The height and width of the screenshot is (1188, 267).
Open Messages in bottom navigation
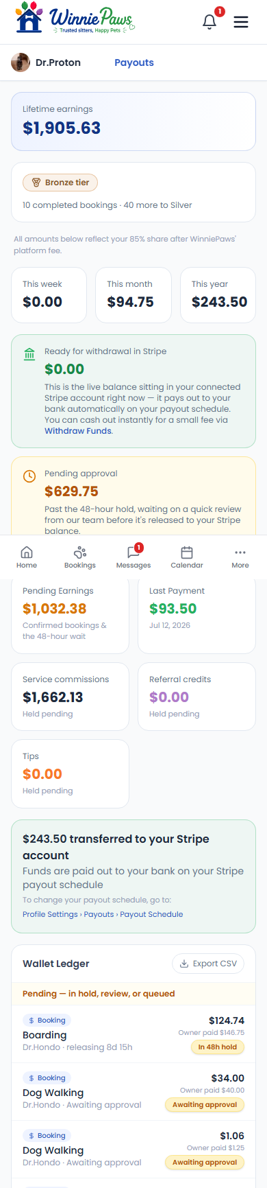[133, 557]
